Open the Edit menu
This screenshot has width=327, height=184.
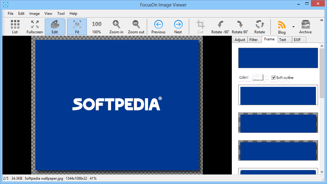click(21, 14)
